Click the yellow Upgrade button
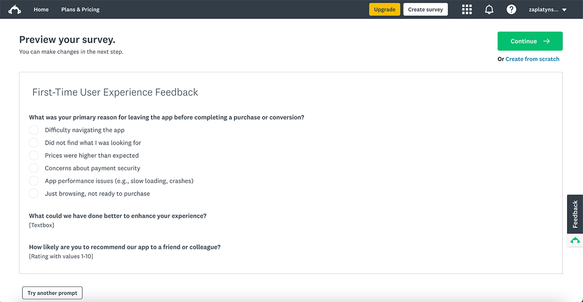 coord(385,10)
